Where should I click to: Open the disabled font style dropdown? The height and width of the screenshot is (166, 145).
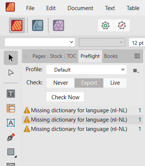102,42
